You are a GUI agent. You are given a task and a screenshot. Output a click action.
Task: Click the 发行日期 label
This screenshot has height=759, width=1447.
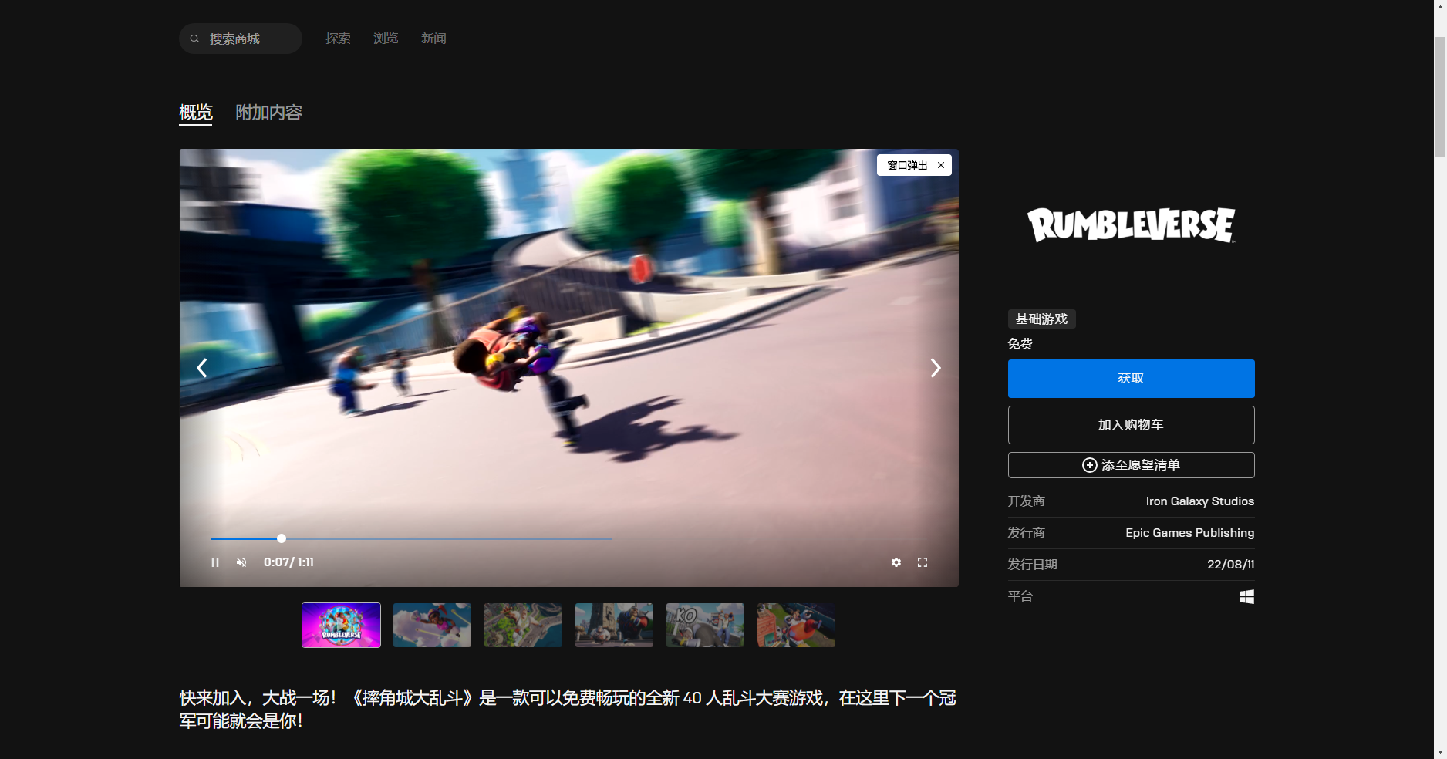point(1032,565)
